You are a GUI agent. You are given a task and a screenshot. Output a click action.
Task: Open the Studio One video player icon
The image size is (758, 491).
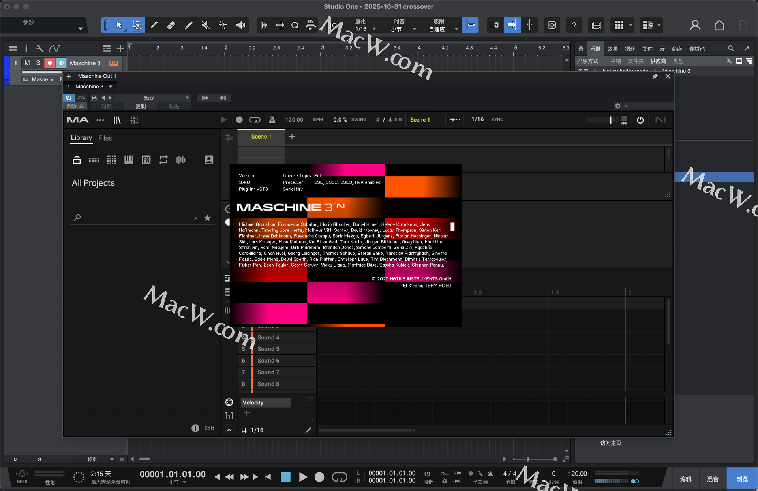pos(596,25)
